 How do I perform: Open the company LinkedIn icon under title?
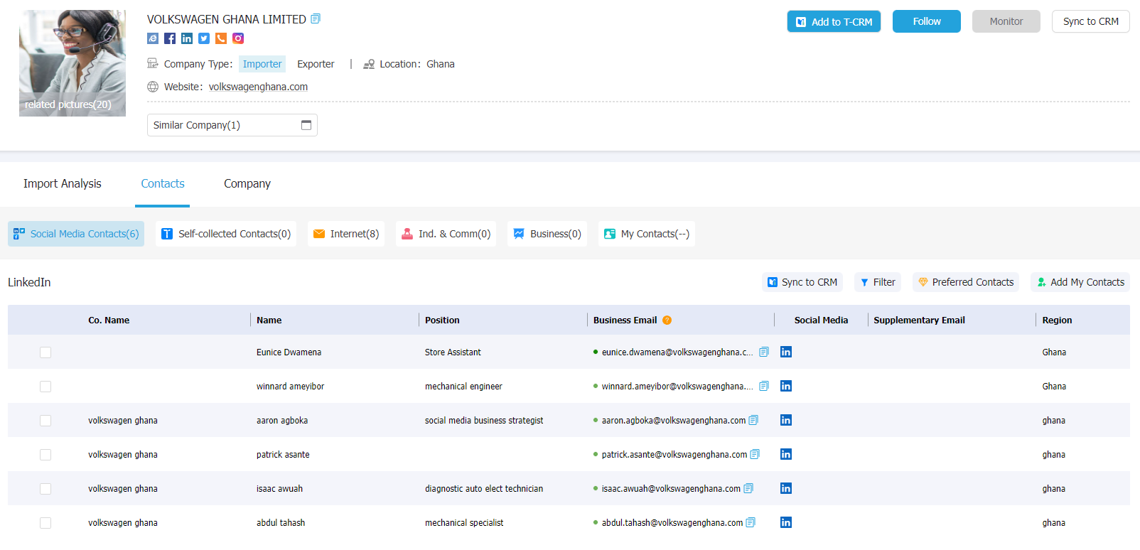187,38
